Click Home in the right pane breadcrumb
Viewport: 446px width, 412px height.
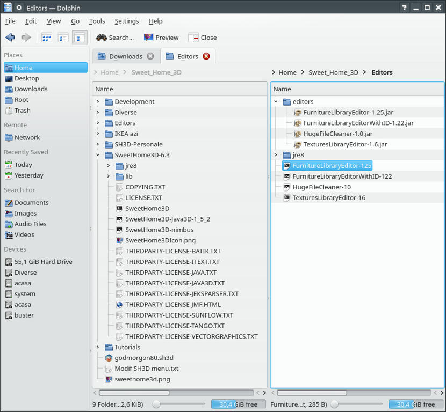click(x=287, y=72)
